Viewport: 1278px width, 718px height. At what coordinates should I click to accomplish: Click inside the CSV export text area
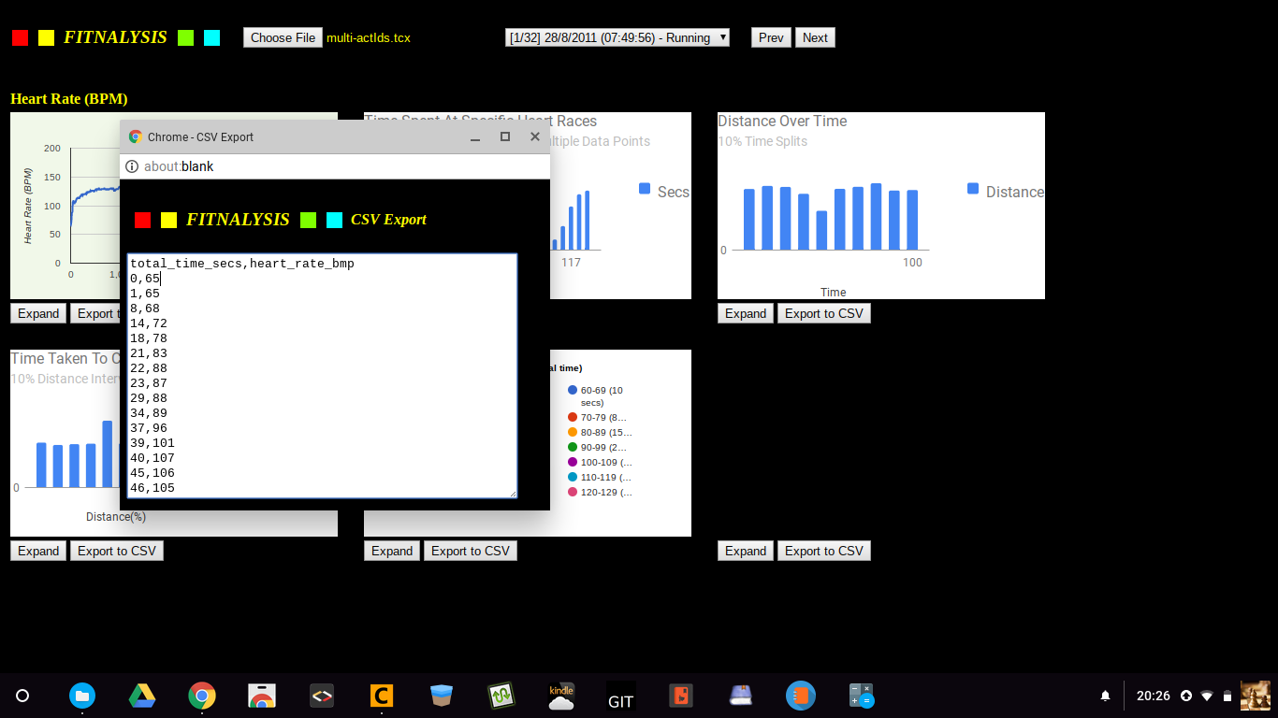[322, 376]
